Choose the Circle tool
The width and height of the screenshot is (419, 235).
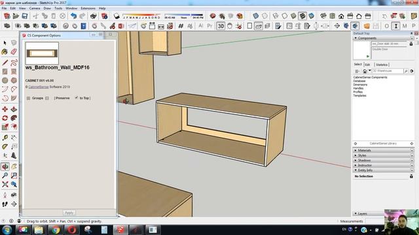click(5, 80)
